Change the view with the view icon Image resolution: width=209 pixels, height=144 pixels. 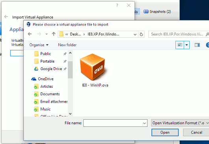180,45
